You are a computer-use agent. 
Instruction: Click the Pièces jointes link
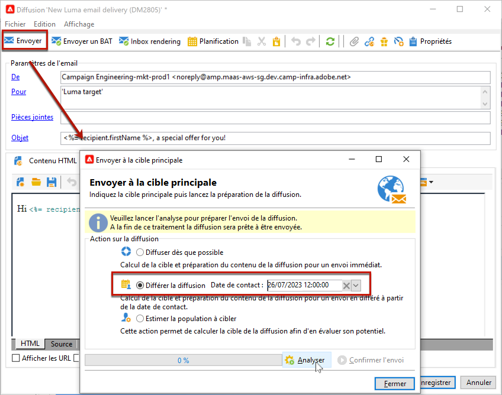tap(33, 117)
